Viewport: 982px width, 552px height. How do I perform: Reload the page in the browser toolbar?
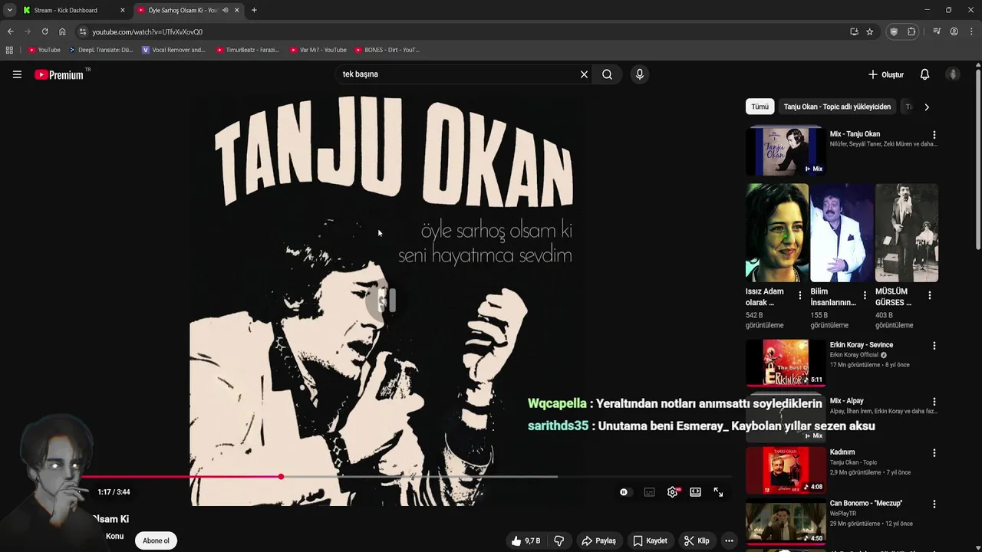[44, 31]
